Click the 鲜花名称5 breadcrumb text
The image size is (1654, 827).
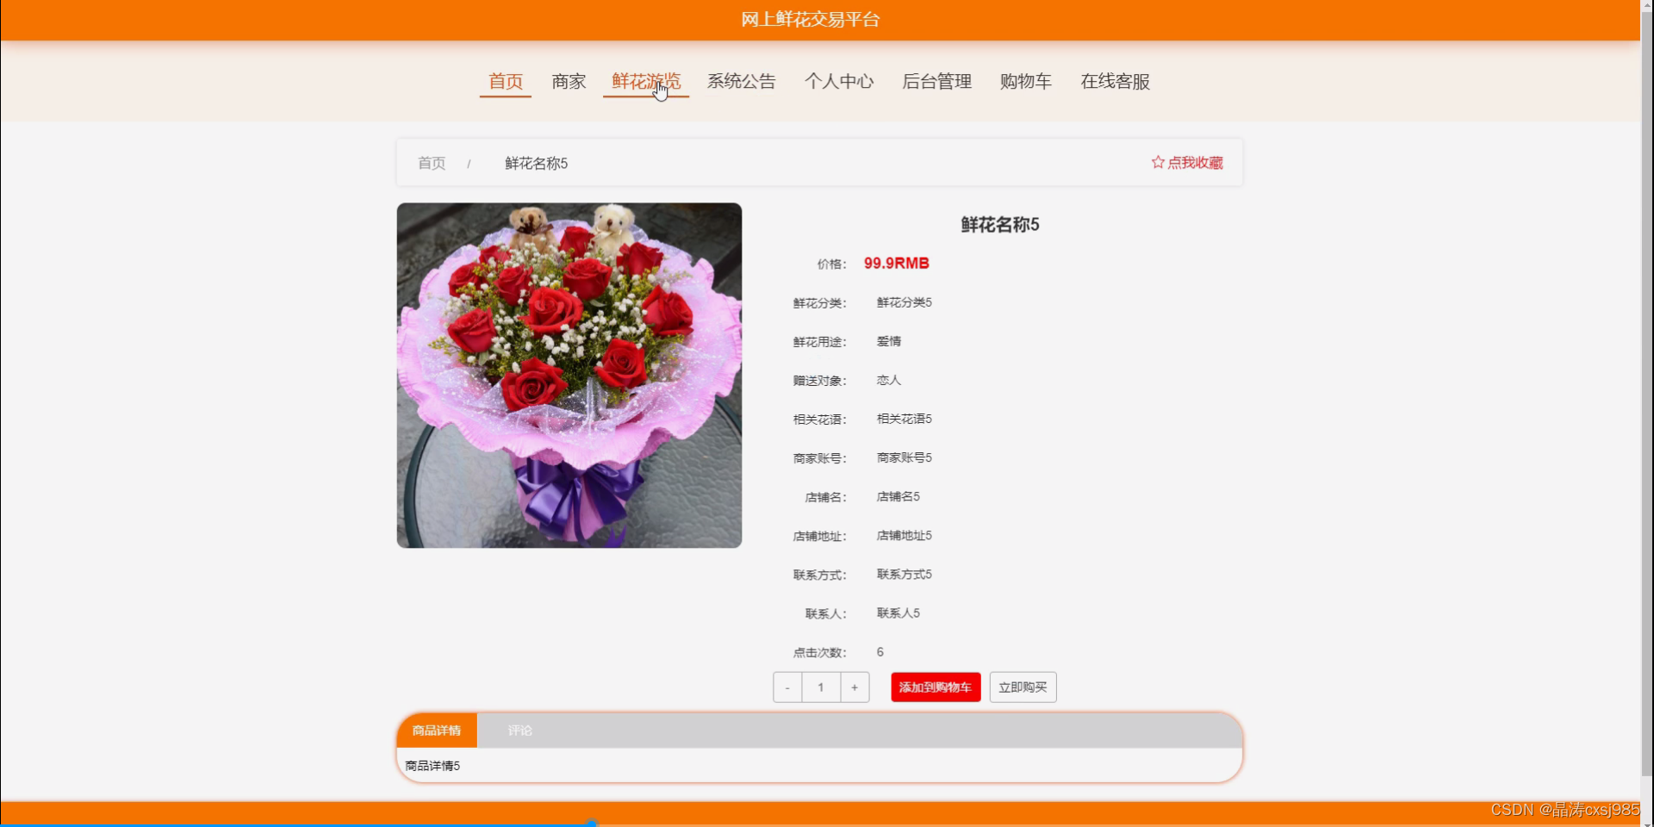click(536, 163)
